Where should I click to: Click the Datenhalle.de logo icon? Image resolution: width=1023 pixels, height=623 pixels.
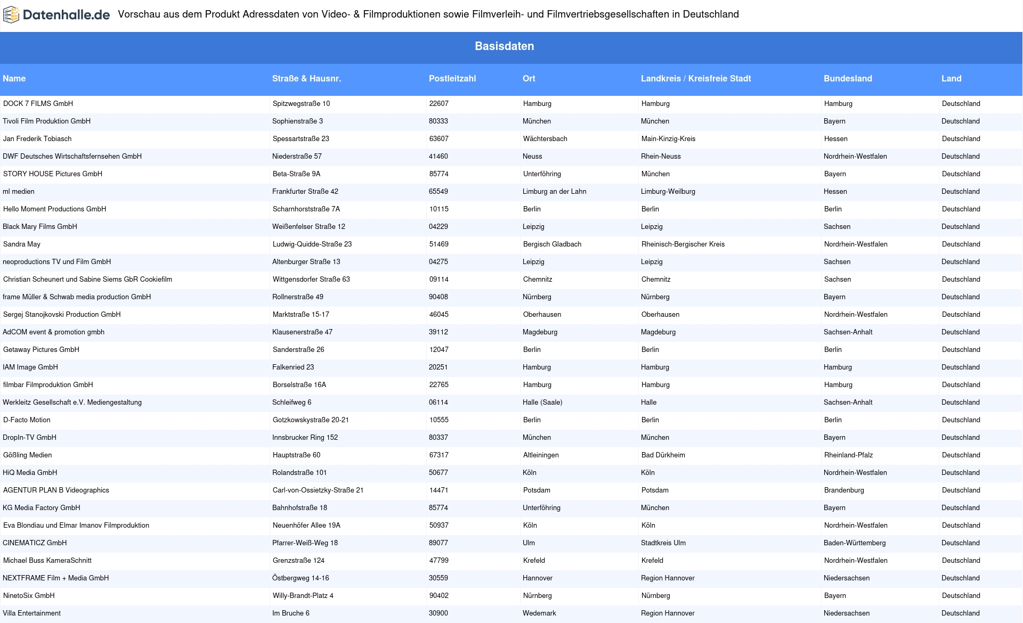[x=11, y=15]
